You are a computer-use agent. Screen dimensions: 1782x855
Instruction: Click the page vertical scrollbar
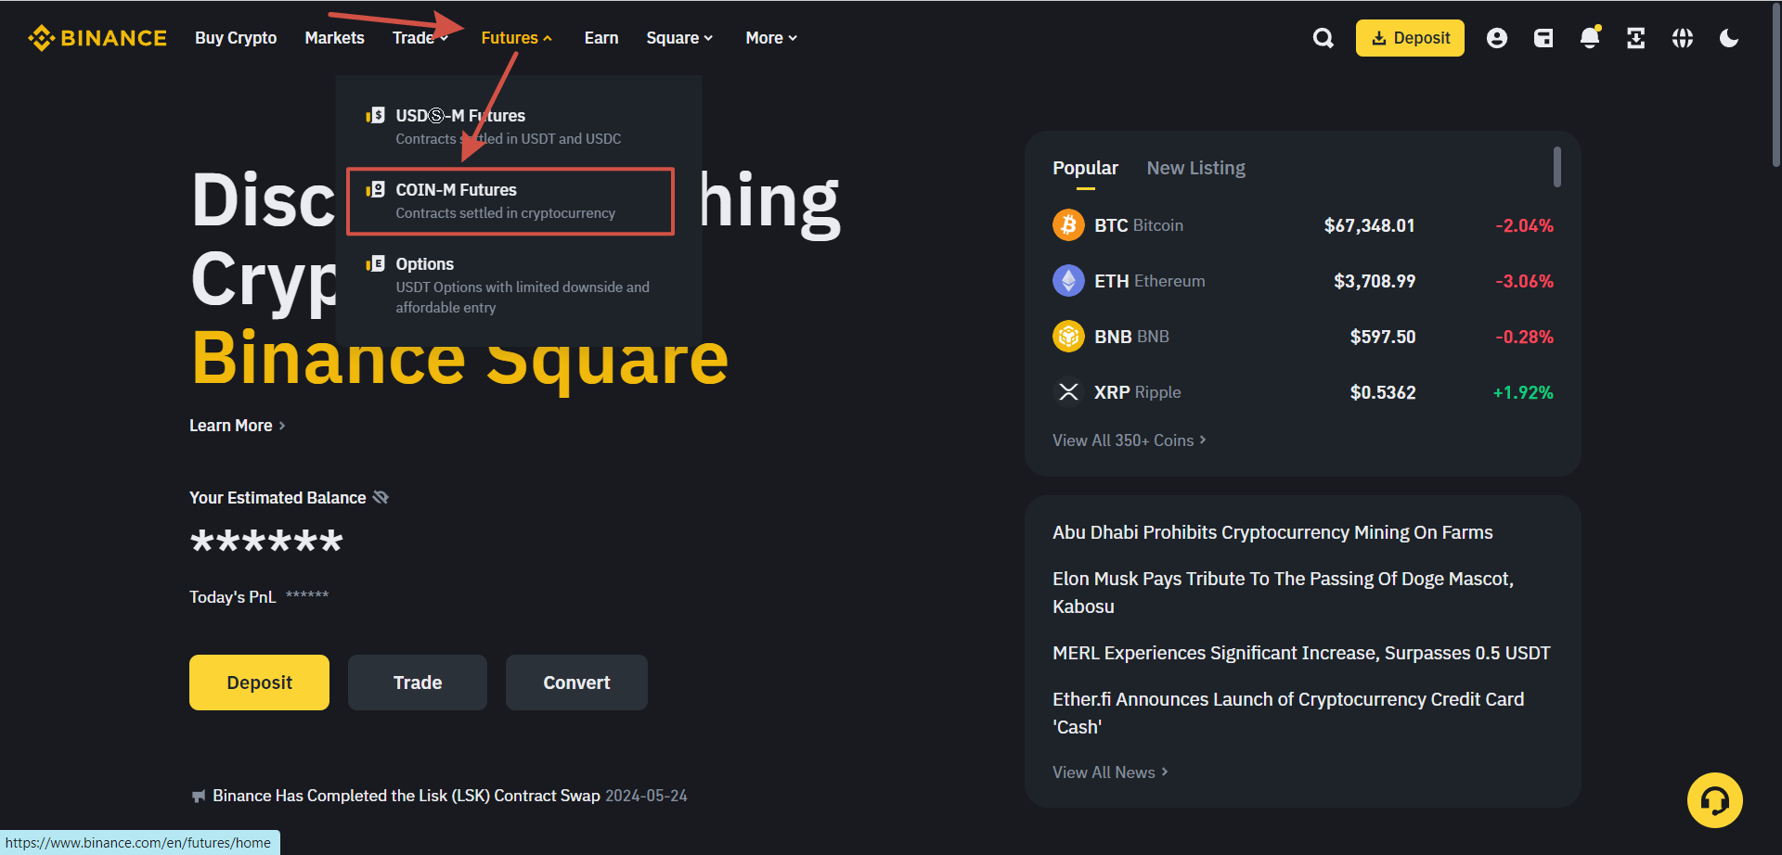[1776, 85]
